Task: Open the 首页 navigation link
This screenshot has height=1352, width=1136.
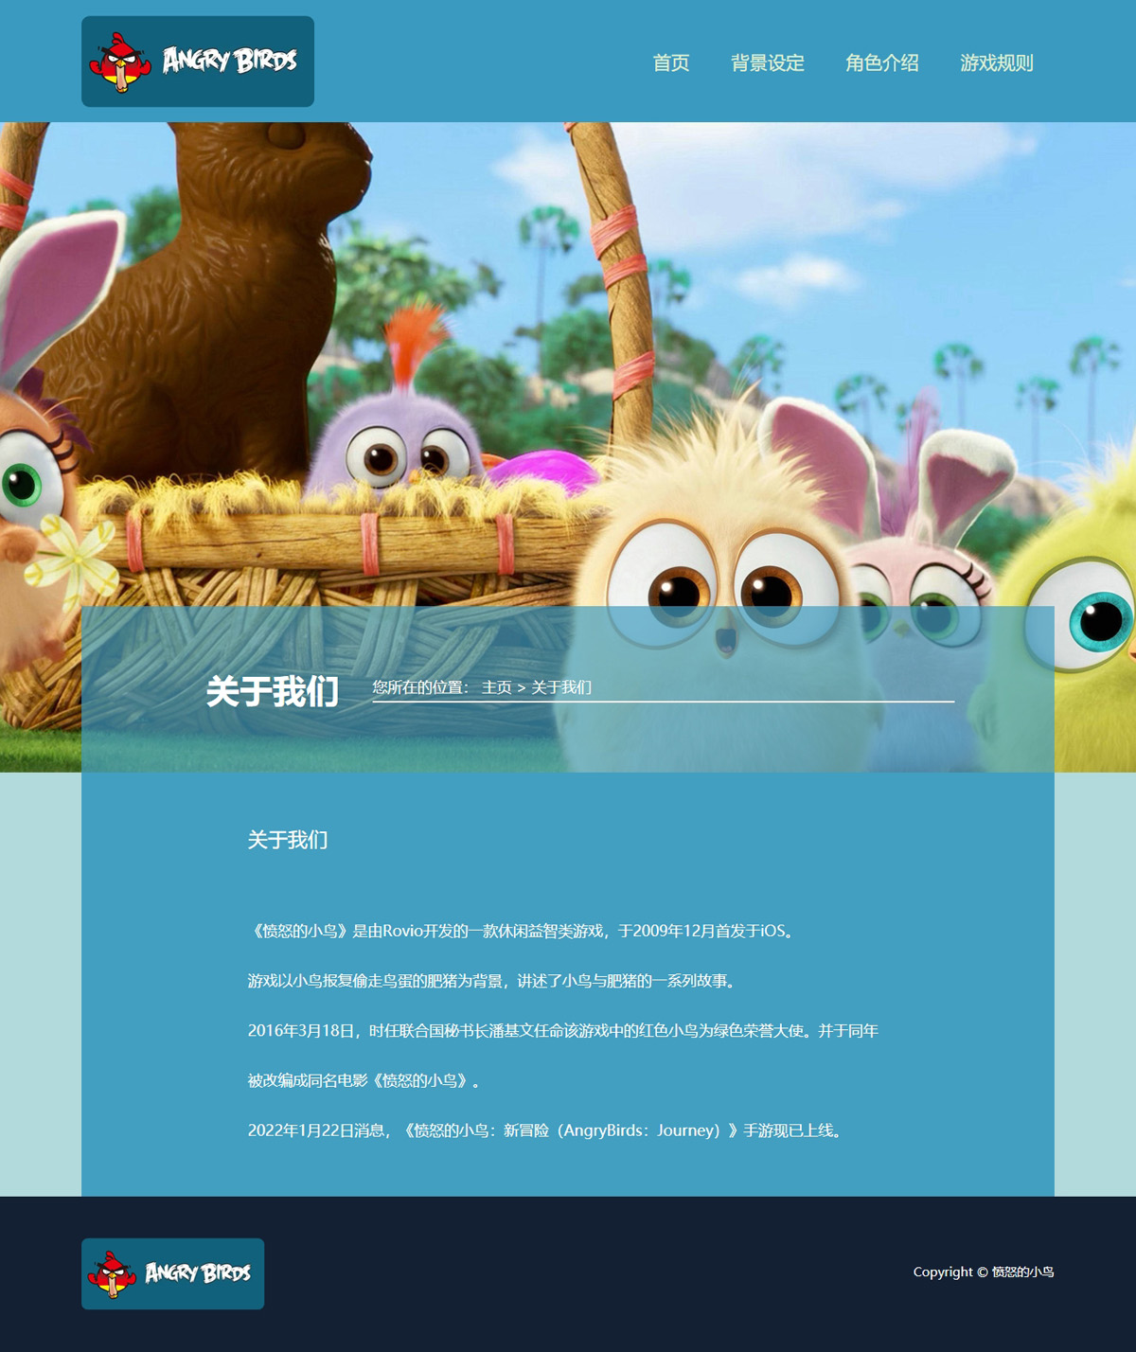Action: coord(671,63)
